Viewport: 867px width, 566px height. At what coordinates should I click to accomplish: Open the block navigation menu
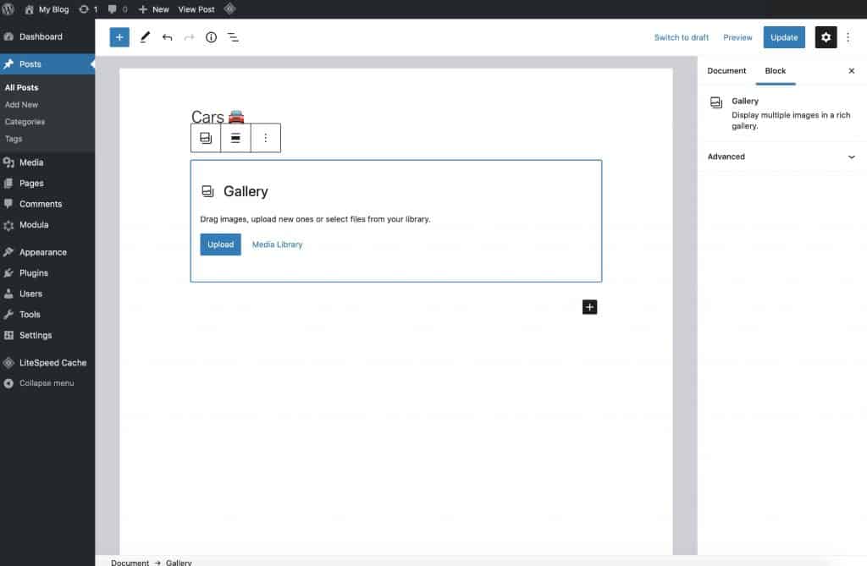(x=233, y=37)
